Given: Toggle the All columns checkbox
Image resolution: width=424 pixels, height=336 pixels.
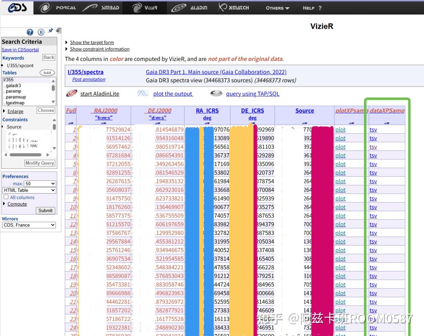Looking at the screenshot, I should tap(6, 197).
